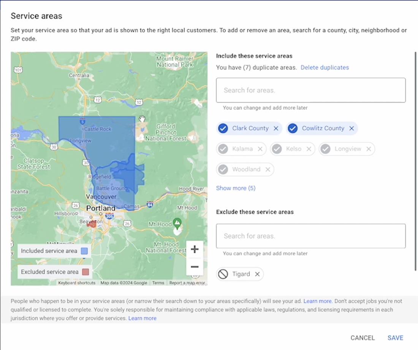
Task: Click the Tigard excluded-area prohibition icon
Action: 223,274
